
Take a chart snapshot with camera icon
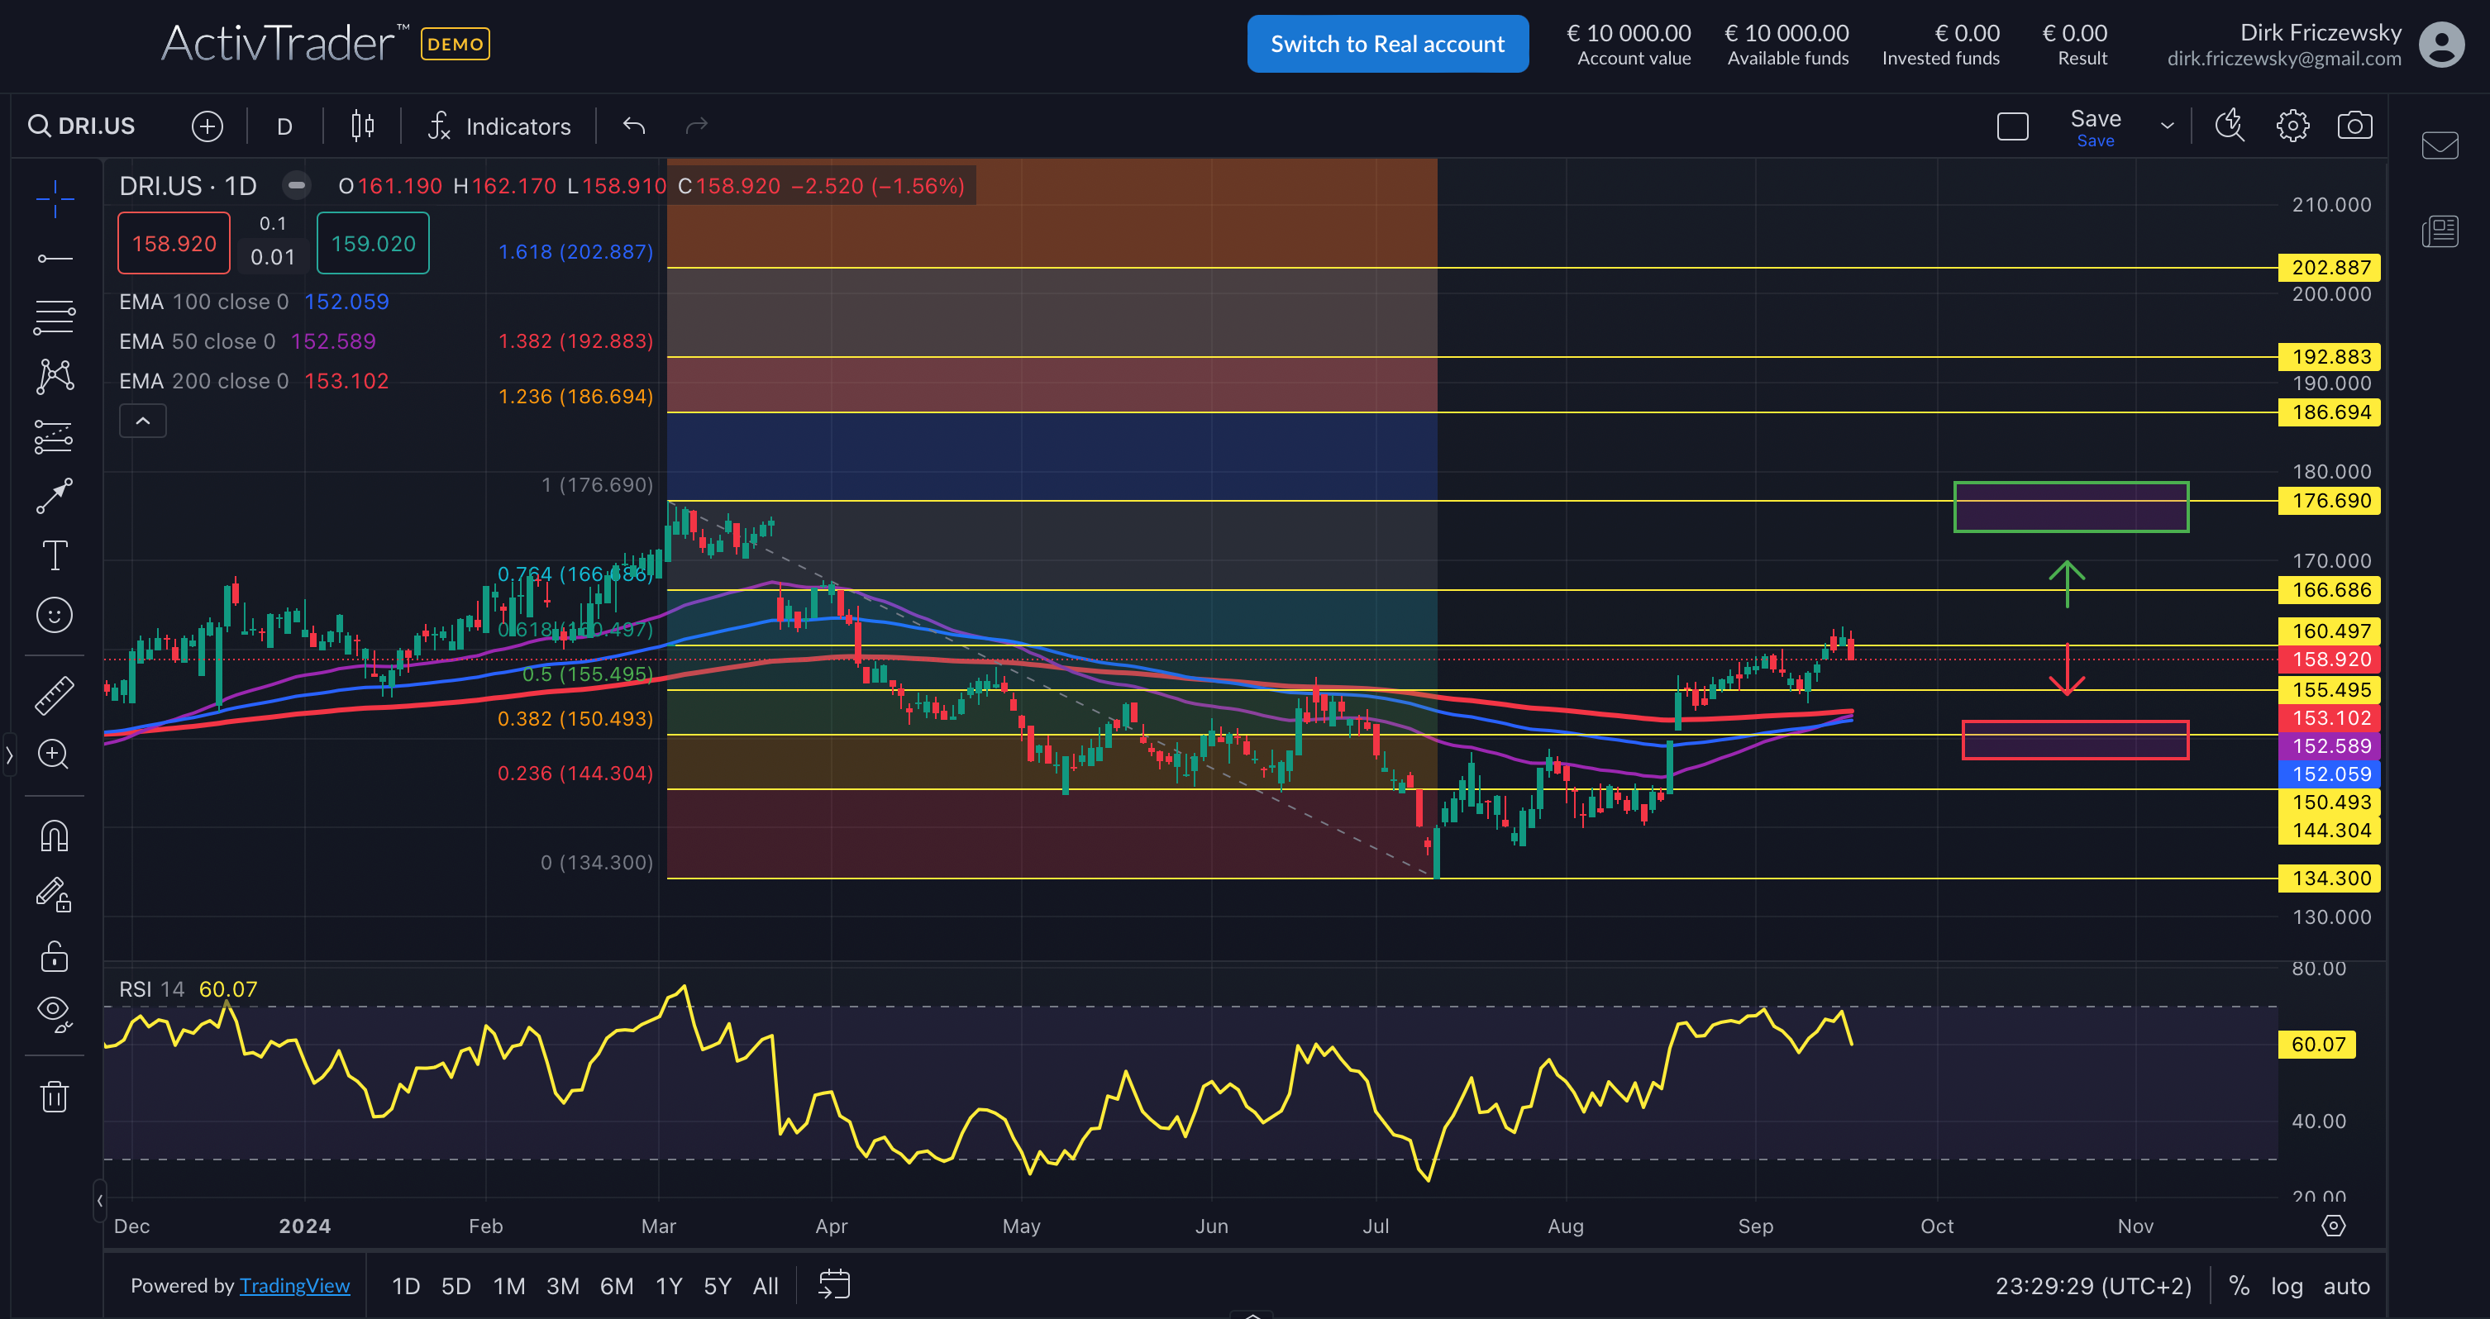[2354, 126]
